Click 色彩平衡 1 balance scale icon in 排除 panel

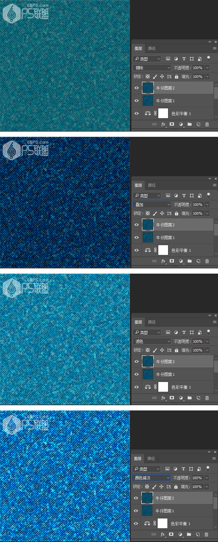pyautogui.click(x=148, y=114)
